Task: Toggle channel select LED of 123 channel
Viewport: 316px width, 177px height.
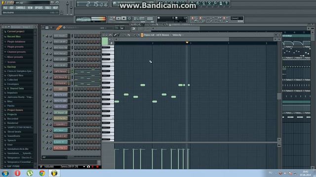Action: 72,89
